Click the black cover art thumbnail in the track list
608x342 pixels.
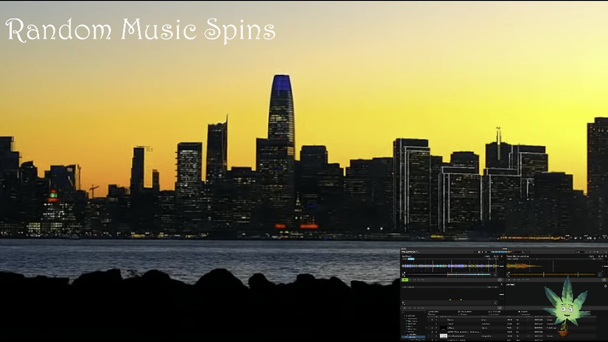443,328
